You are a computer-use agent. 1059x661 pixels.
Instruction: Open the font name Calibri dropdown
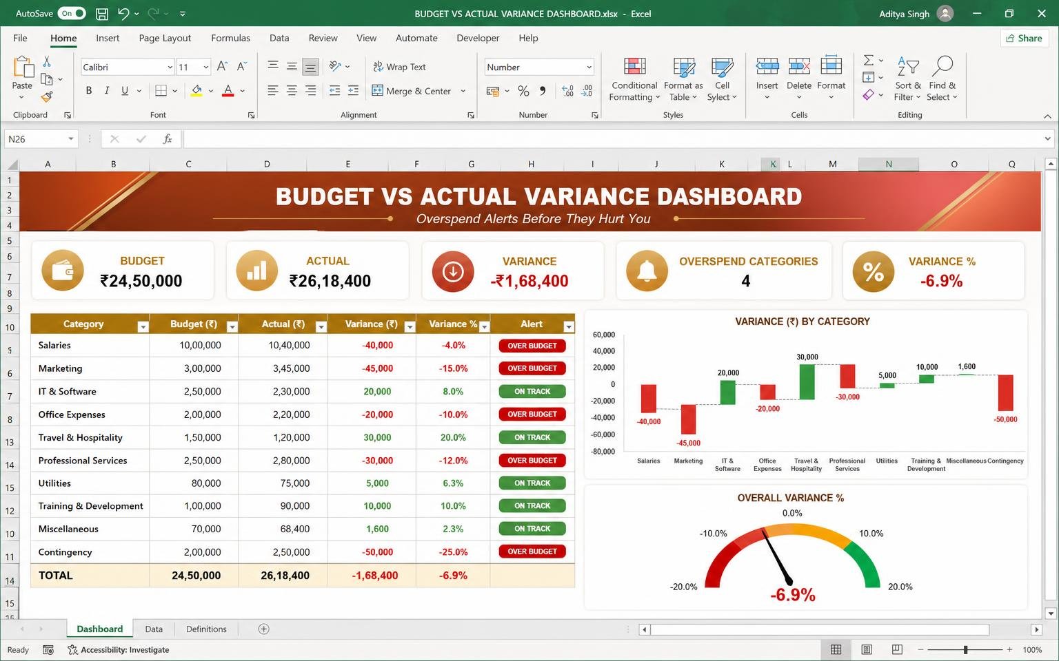(170, 67)
